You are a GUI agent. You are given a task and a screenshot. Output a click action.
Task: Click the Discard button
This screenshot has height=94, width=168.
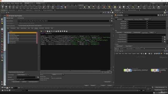[x=93, y=85]
